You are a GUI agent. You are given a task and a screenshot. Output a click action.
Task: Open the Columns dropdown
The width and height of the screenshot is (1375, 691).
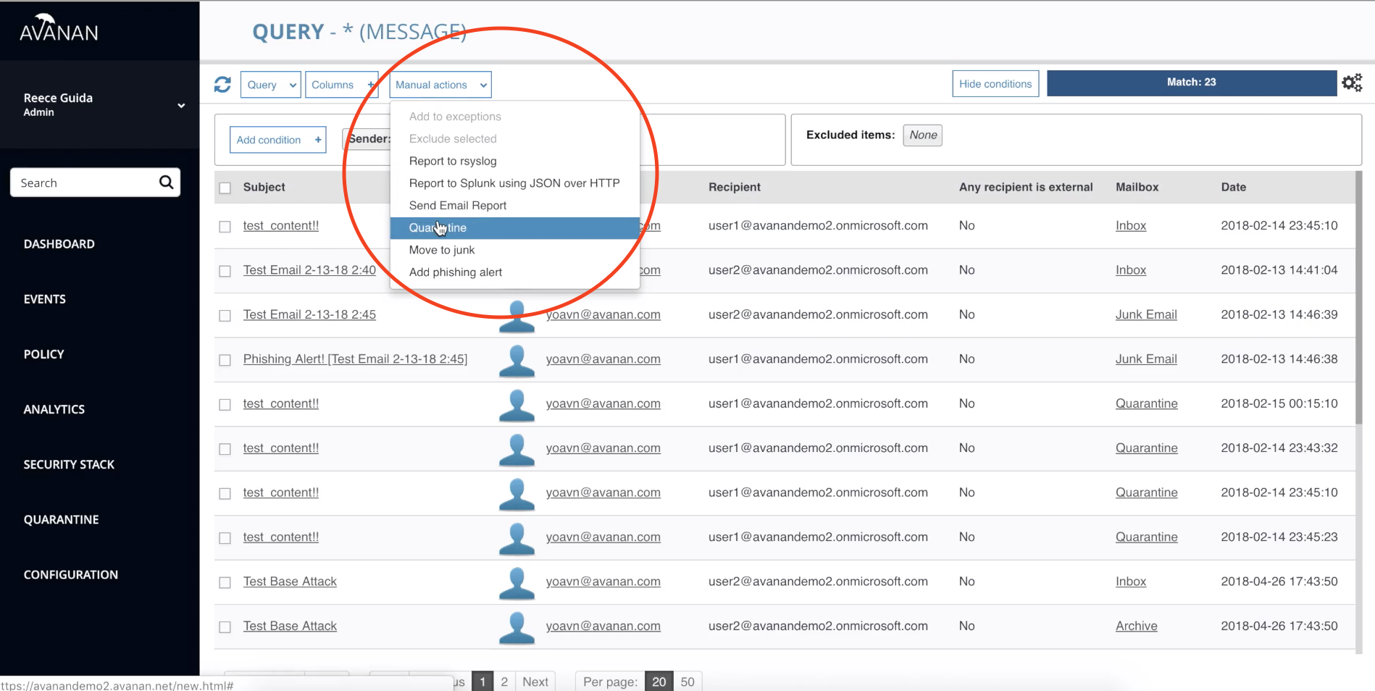click(x=341, y=85)
